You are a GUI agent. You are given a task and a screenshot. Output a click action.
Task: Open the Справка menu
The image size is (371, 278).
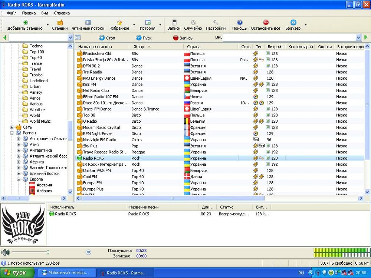[62, 13]
